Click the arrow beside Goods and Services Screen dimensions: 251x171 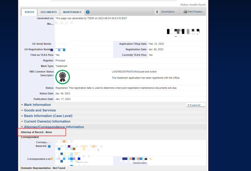[22, 110]
